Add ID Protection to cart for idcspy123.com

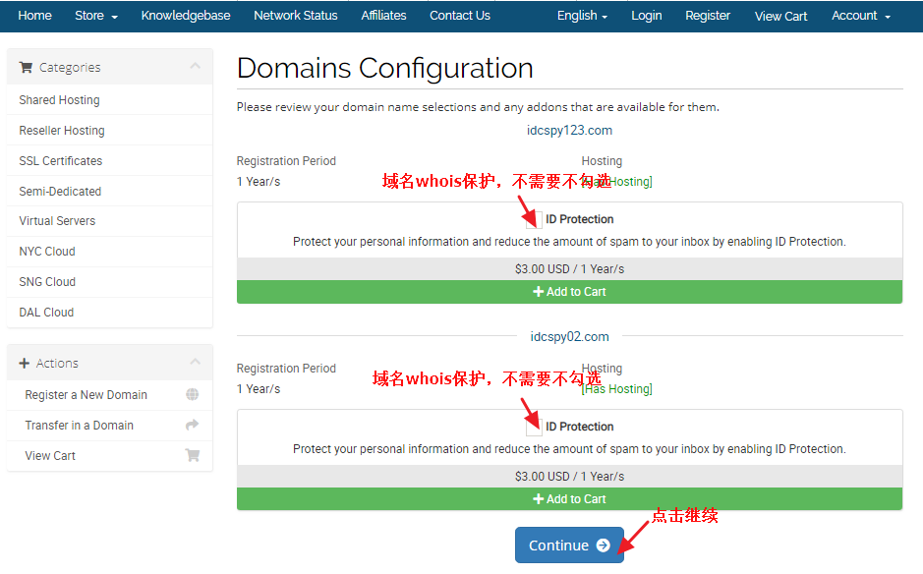pos(569,292)
